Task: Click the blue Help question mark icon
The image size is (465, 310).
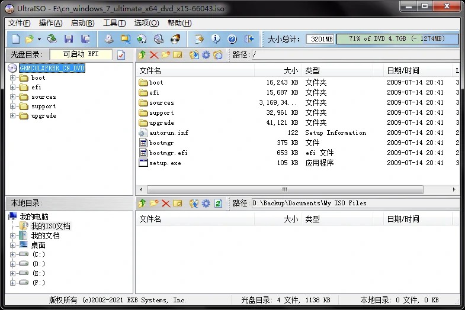Action: (232, 39)
